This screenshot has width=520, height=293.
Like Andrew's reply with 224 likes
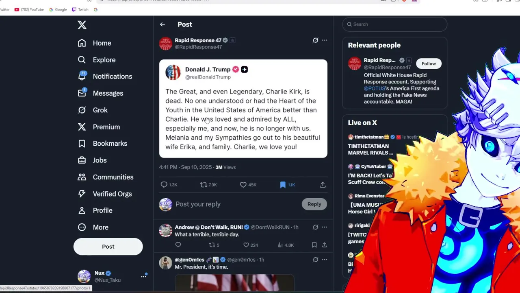point(246,245)
